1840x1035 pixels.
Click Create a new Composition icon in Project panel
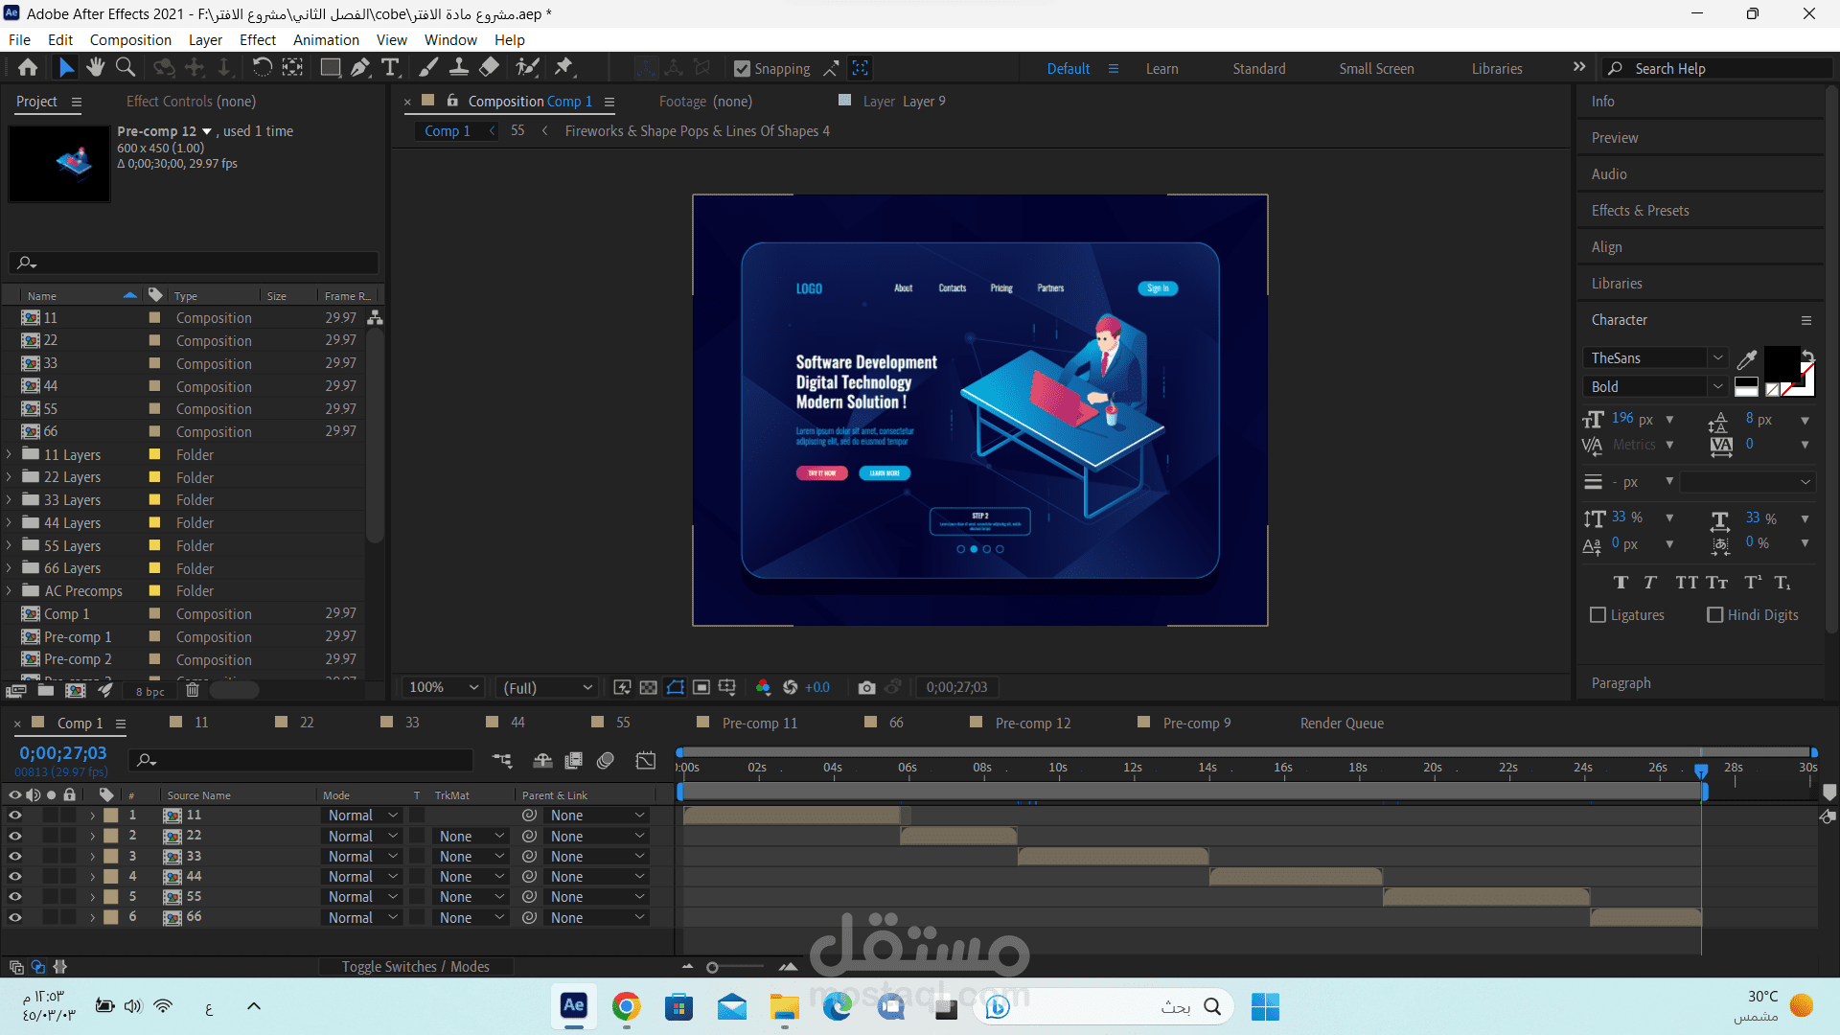pyautogui.click(x=76, y=691)
